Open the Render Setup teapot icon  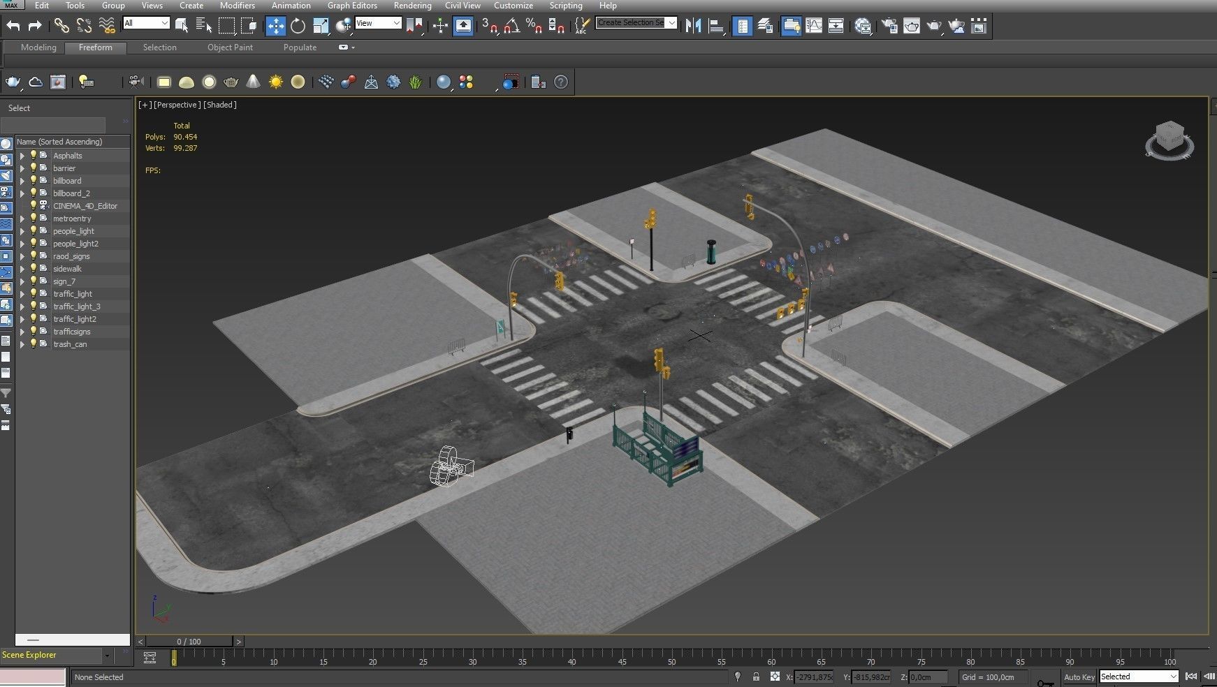[889, 27]
